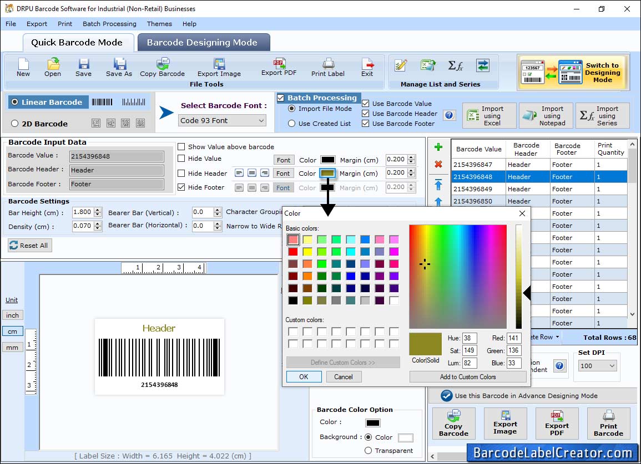Image resolution: width=641 pixels, height=464 pixels.
Task: Switch to Barcode Designing Mode tab
Action: click(203, 43)
